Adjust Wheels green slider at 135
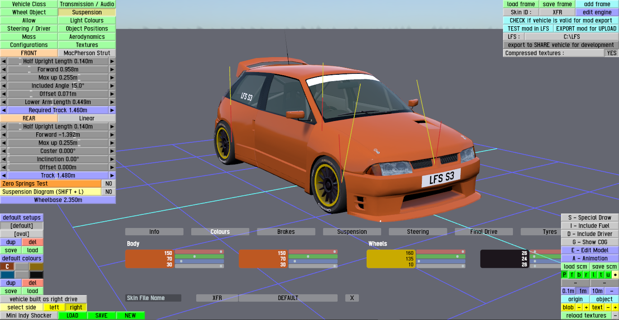Screen dimensions: 619x320 click(x=440, y=257)
